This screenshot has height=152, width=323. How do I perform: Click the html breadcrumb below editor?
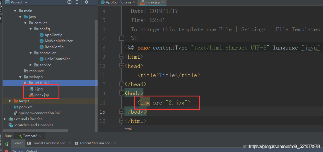pos(128,129)
